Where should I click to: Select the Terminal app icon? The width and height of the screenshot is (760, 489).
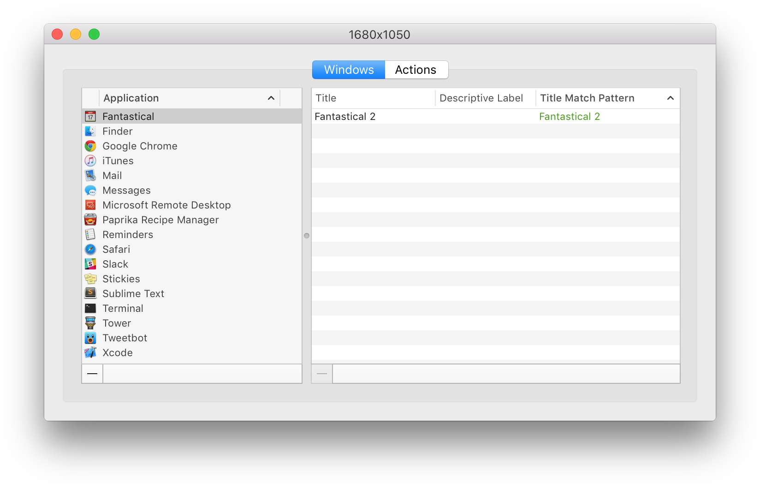coord(90,308)
